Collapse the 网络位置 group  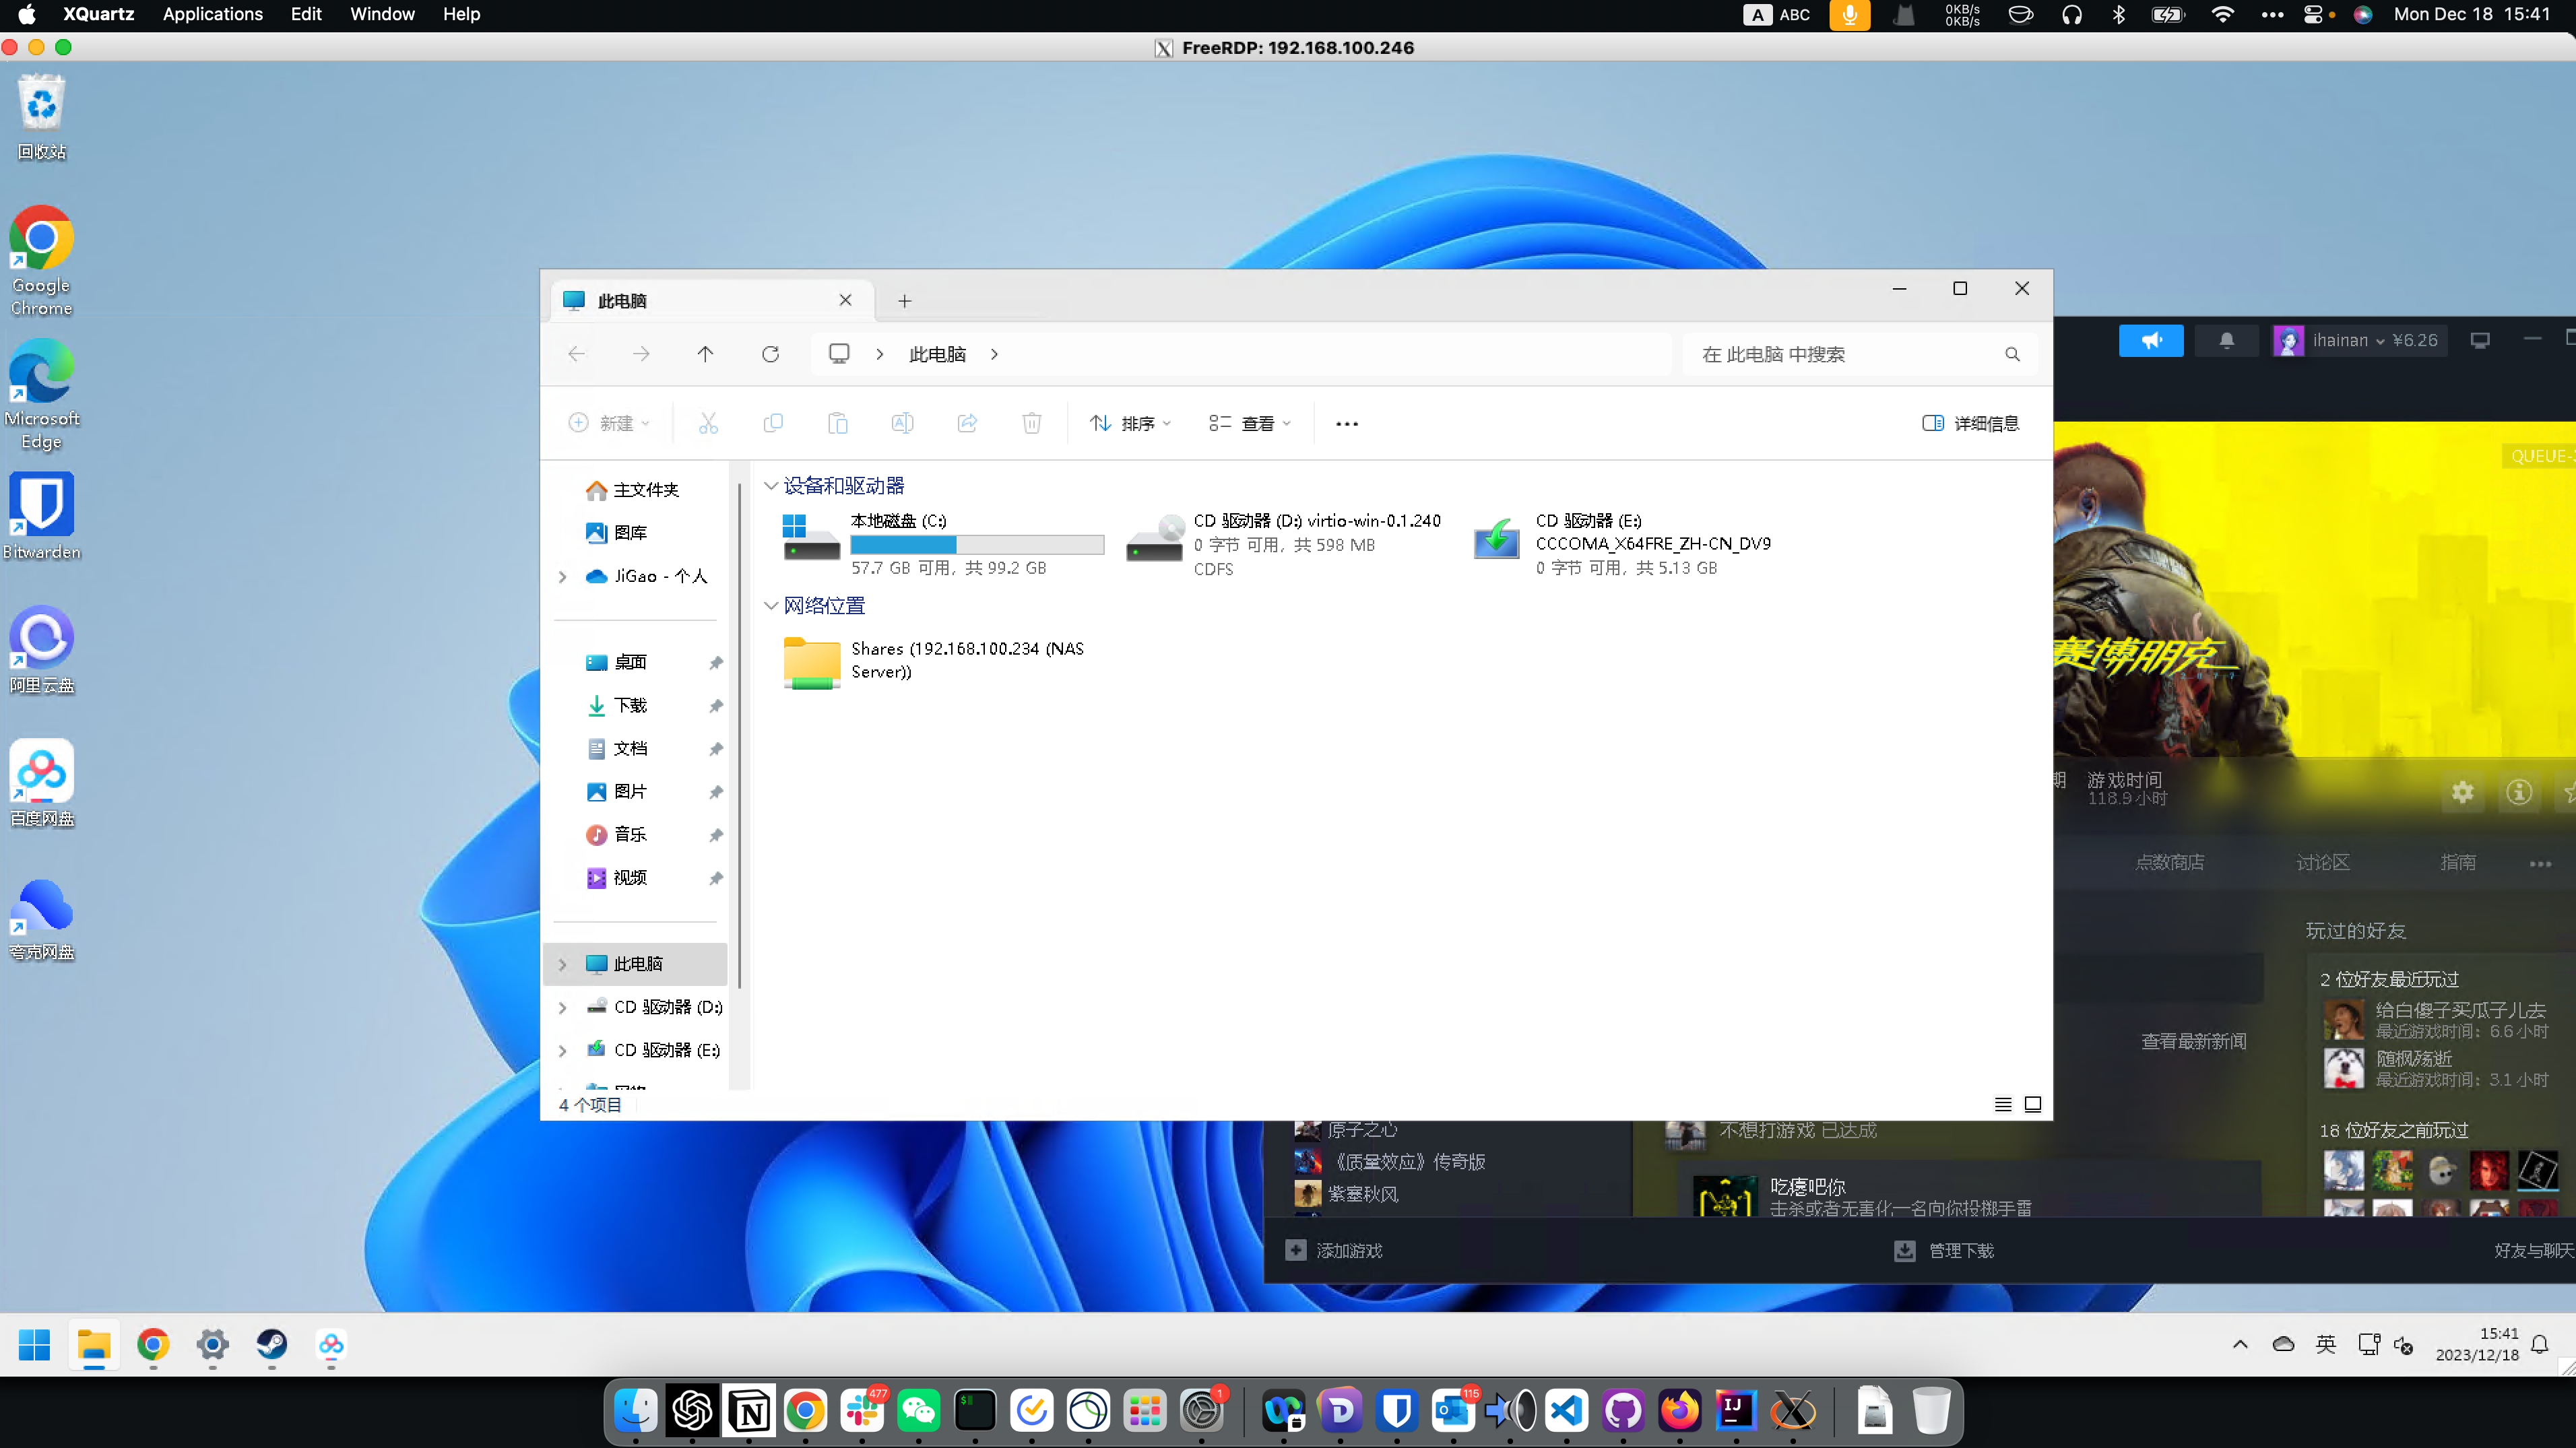tap(770, 606)
